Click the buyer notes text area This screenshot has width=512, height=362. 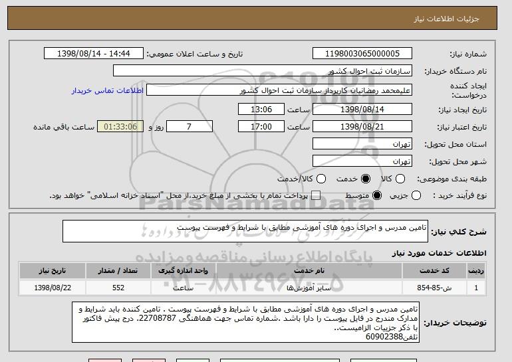(245, 322)
